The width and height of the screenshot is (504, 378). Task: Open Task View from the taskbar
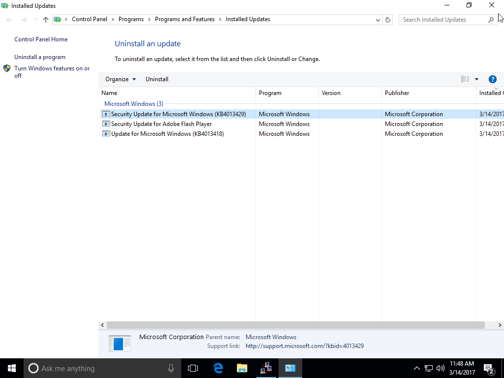point(193,368)
